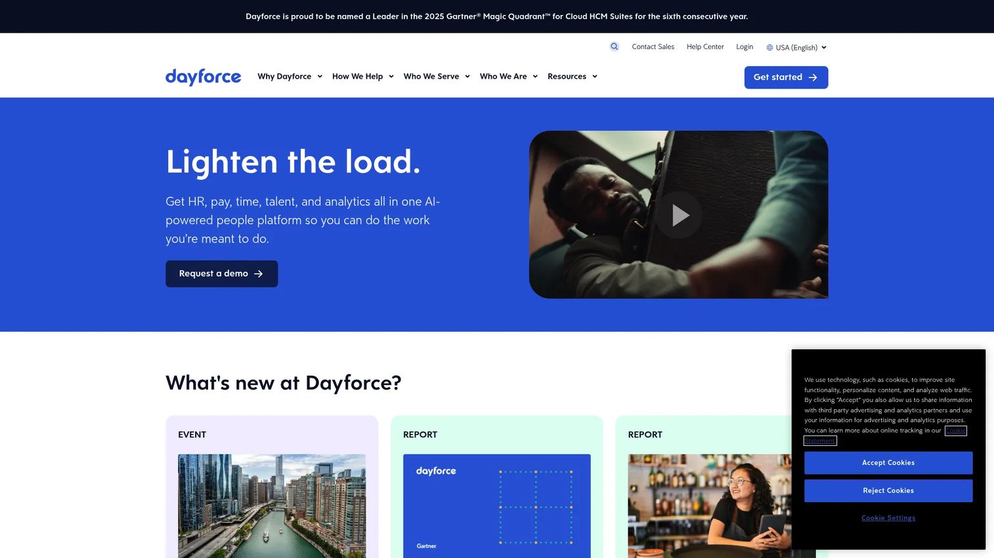Go to the Help Center
994x558 pixels.
point(705,47)
